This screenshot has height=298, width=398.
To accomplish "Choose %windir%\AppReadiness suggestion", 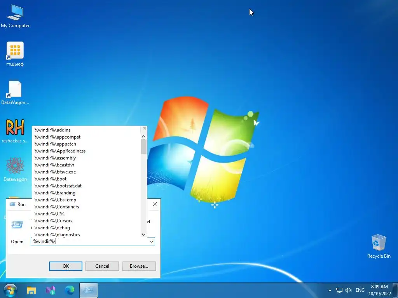I will [86, 151].
